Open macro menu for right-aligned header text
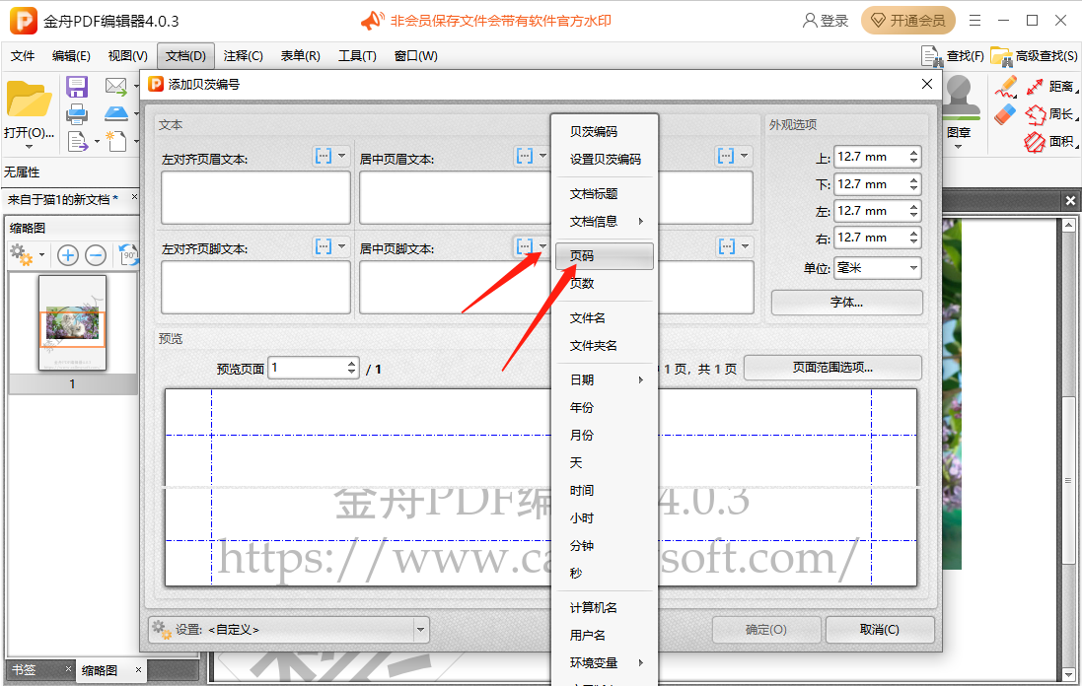 click(x=733, y=156)
